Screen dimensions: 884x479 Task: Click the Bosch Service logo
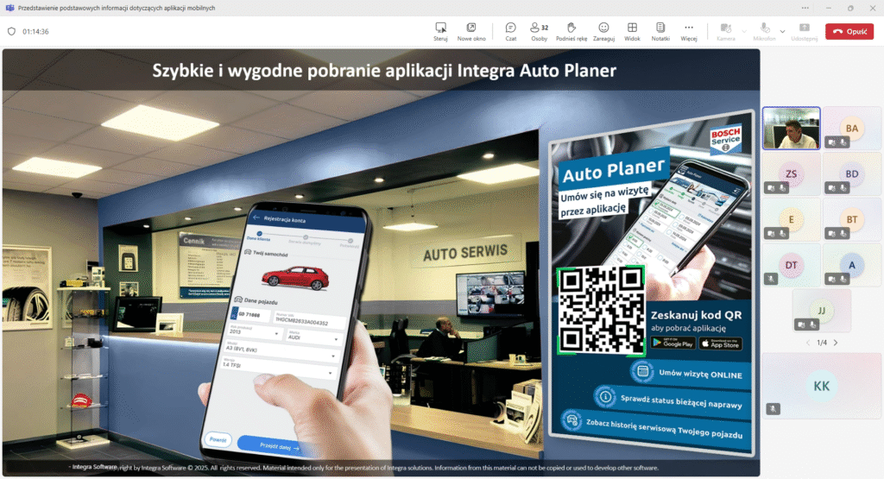tap(725, 139)
